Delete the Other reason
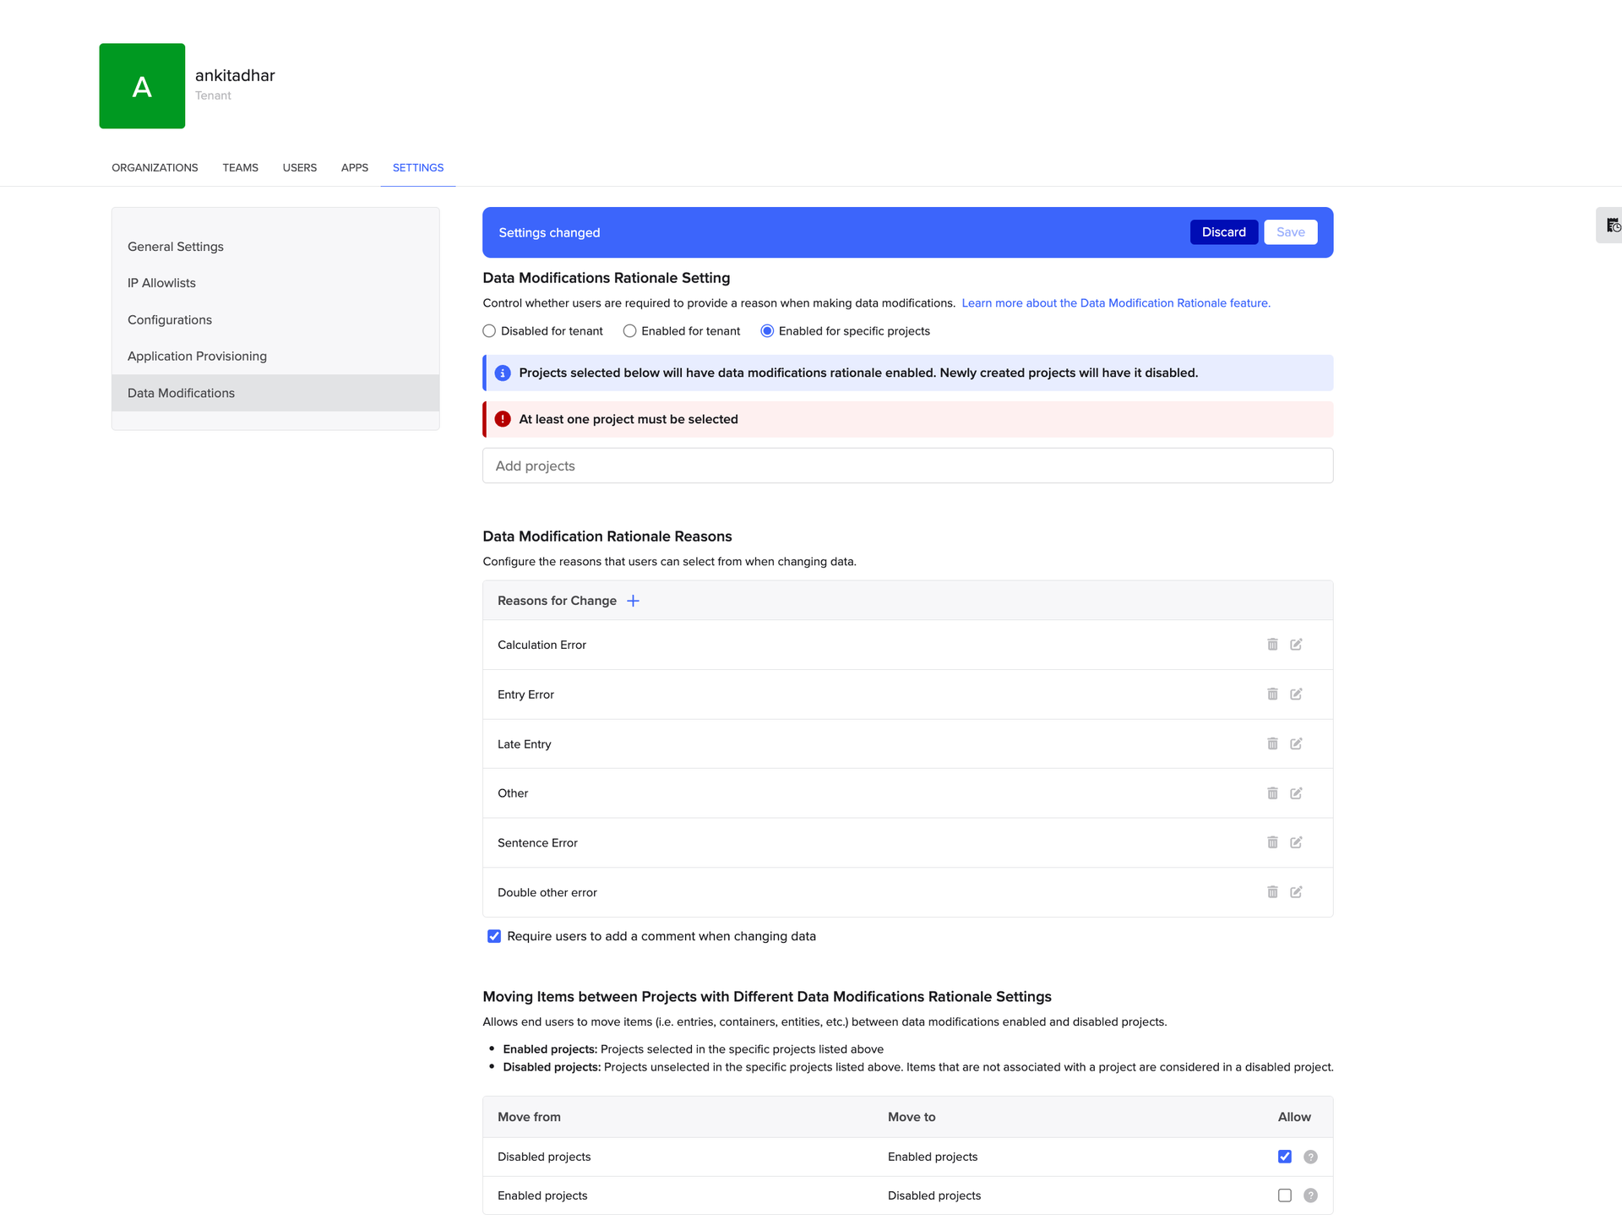 [1272, 793]
